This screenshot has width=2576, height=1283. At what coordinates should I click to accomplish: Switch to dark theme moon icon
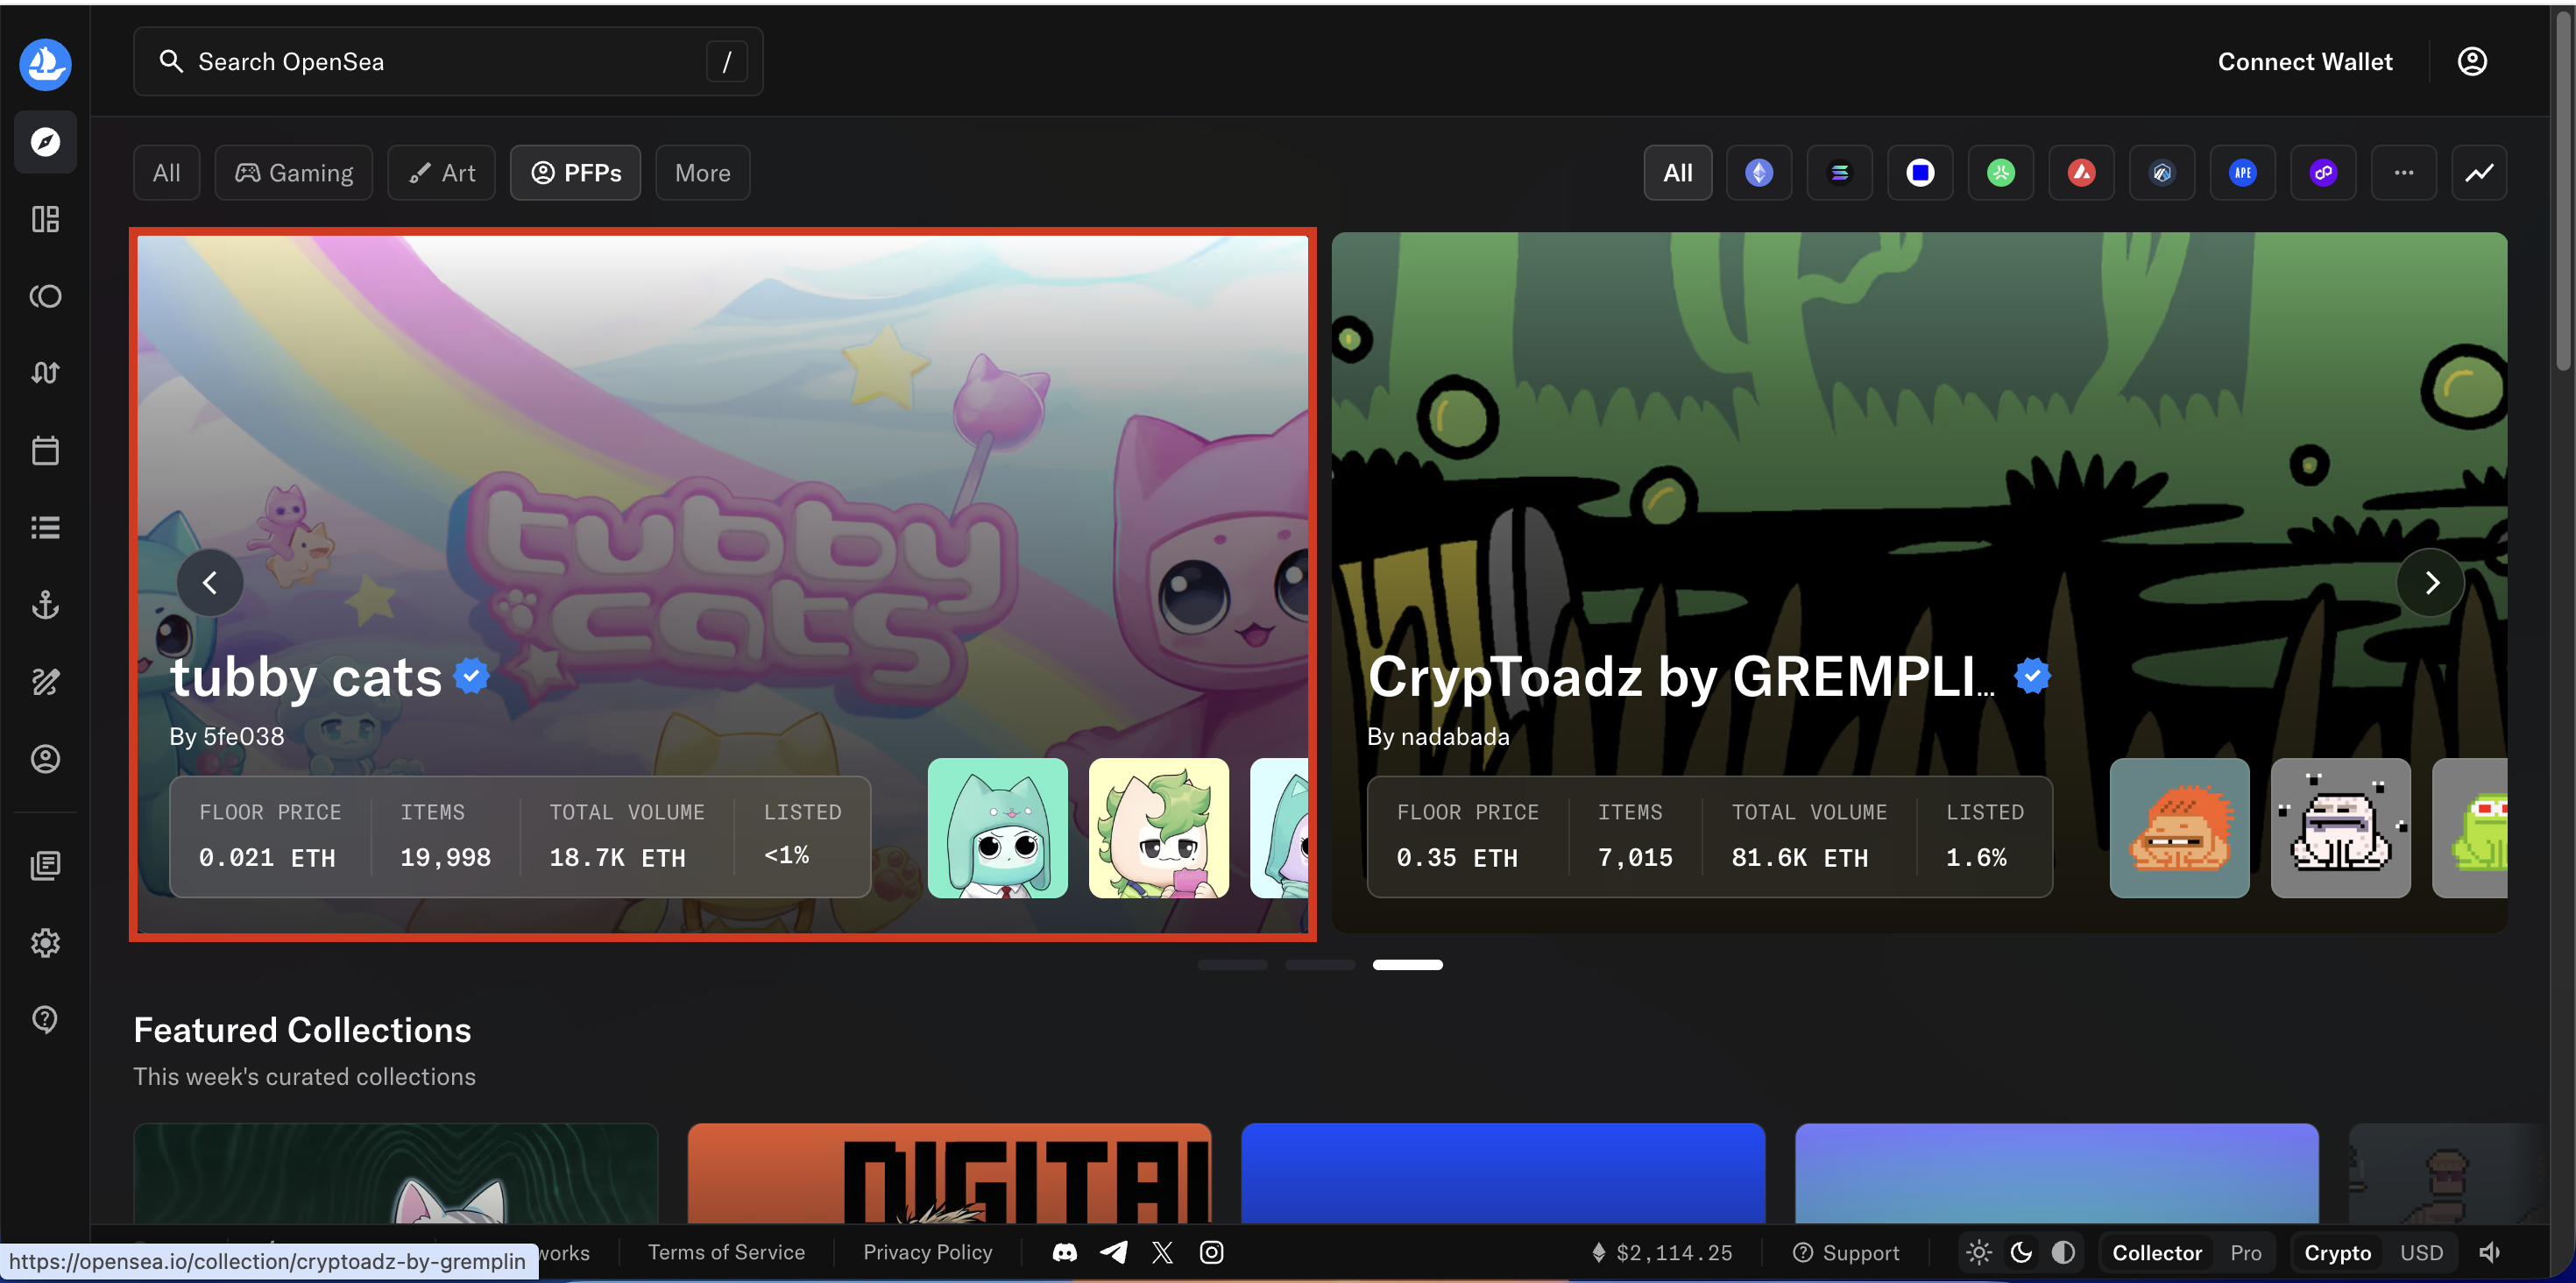2021,1252
